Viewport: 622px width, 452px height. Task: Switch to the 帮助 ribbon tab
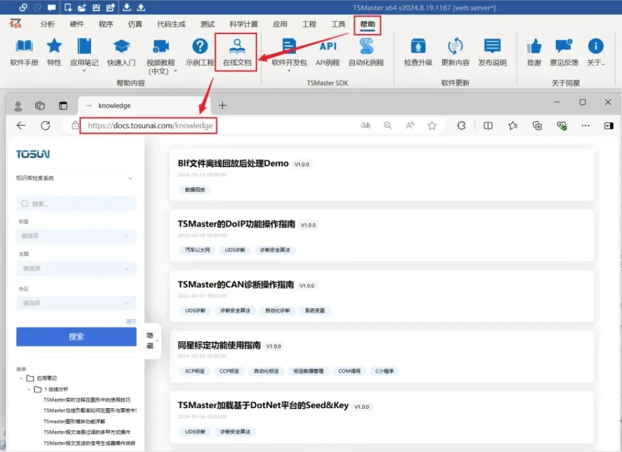tap(367, 24)
